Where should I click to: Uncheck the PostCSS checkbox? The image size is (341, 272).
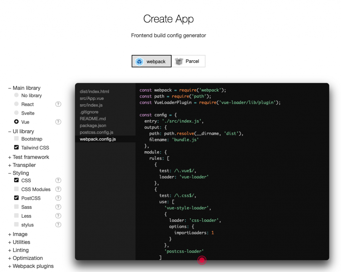[16, 198]
